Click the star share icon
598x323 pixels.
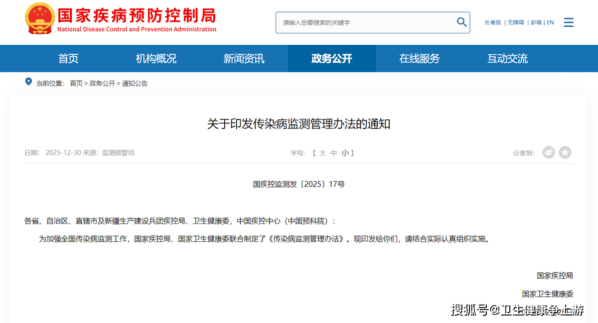565,152
